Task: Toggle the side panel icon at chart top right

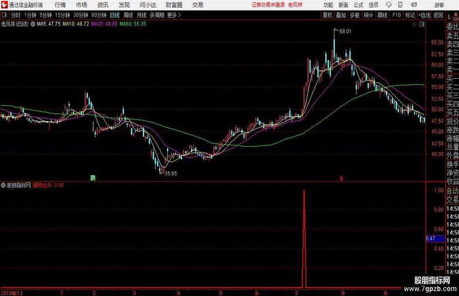Action: tap(422, 24)
